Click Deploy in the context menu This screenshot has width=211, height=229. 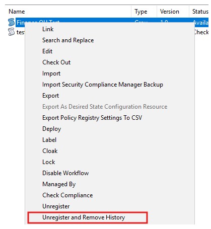pyautogui.click(x=52, y=129)
